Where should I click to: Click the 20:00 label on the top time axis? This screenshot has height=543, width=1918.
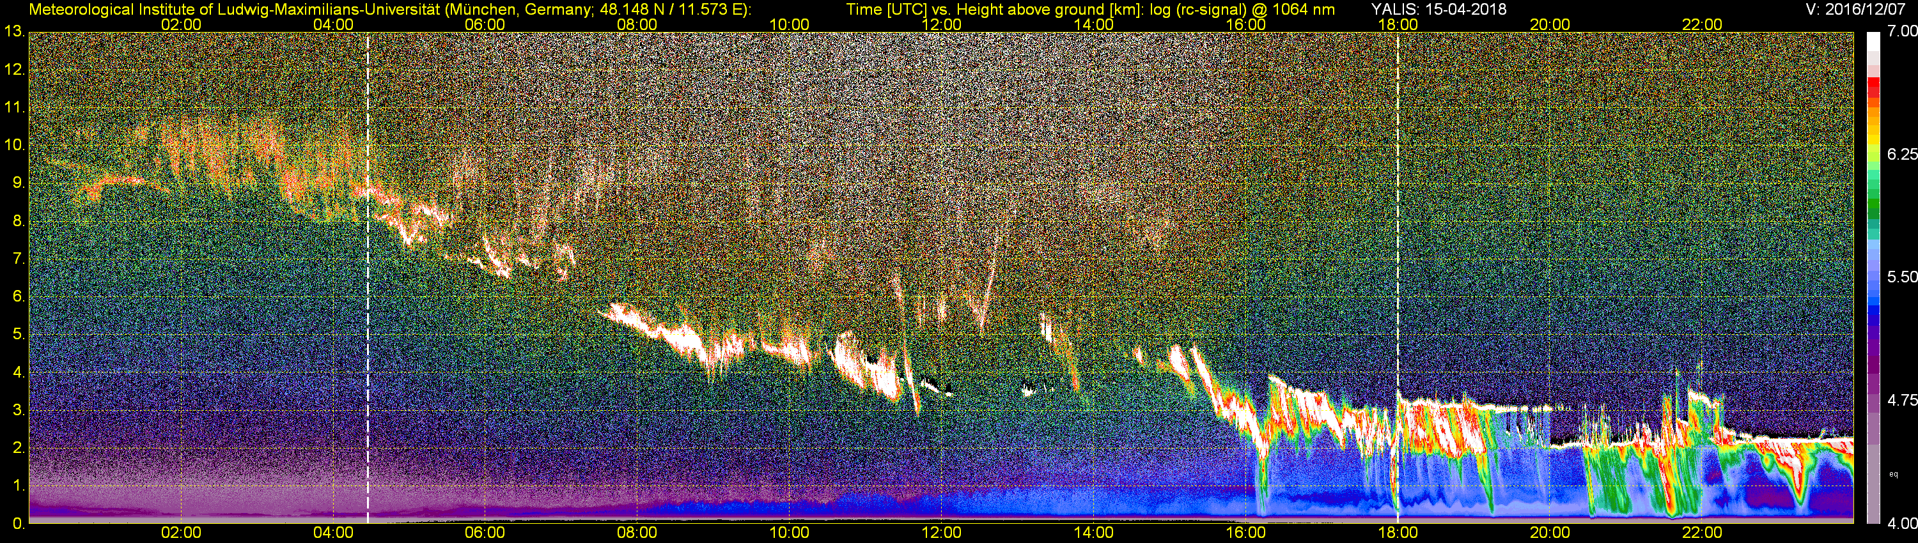pos(1550,24)
